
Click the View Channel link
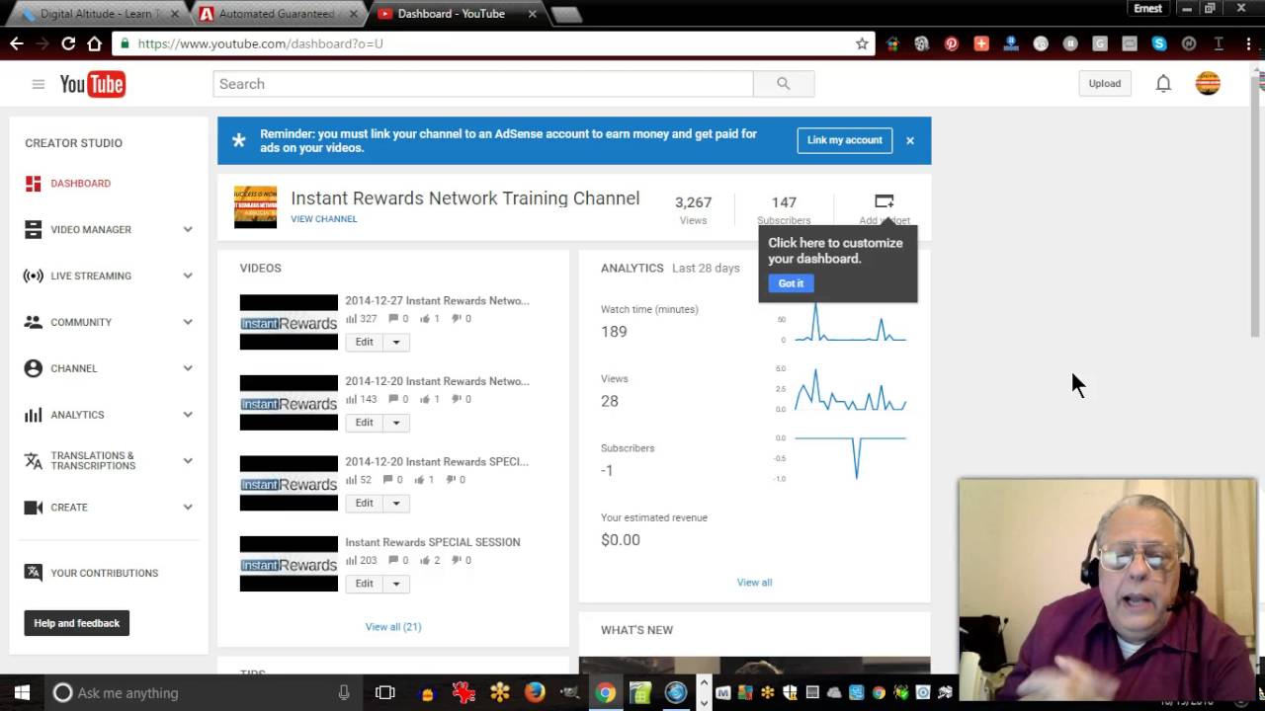[324, 219]
